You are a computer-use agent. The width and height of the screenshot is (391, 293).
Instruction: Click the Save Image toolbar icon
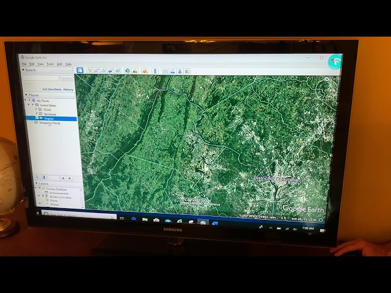click(180, 71)
